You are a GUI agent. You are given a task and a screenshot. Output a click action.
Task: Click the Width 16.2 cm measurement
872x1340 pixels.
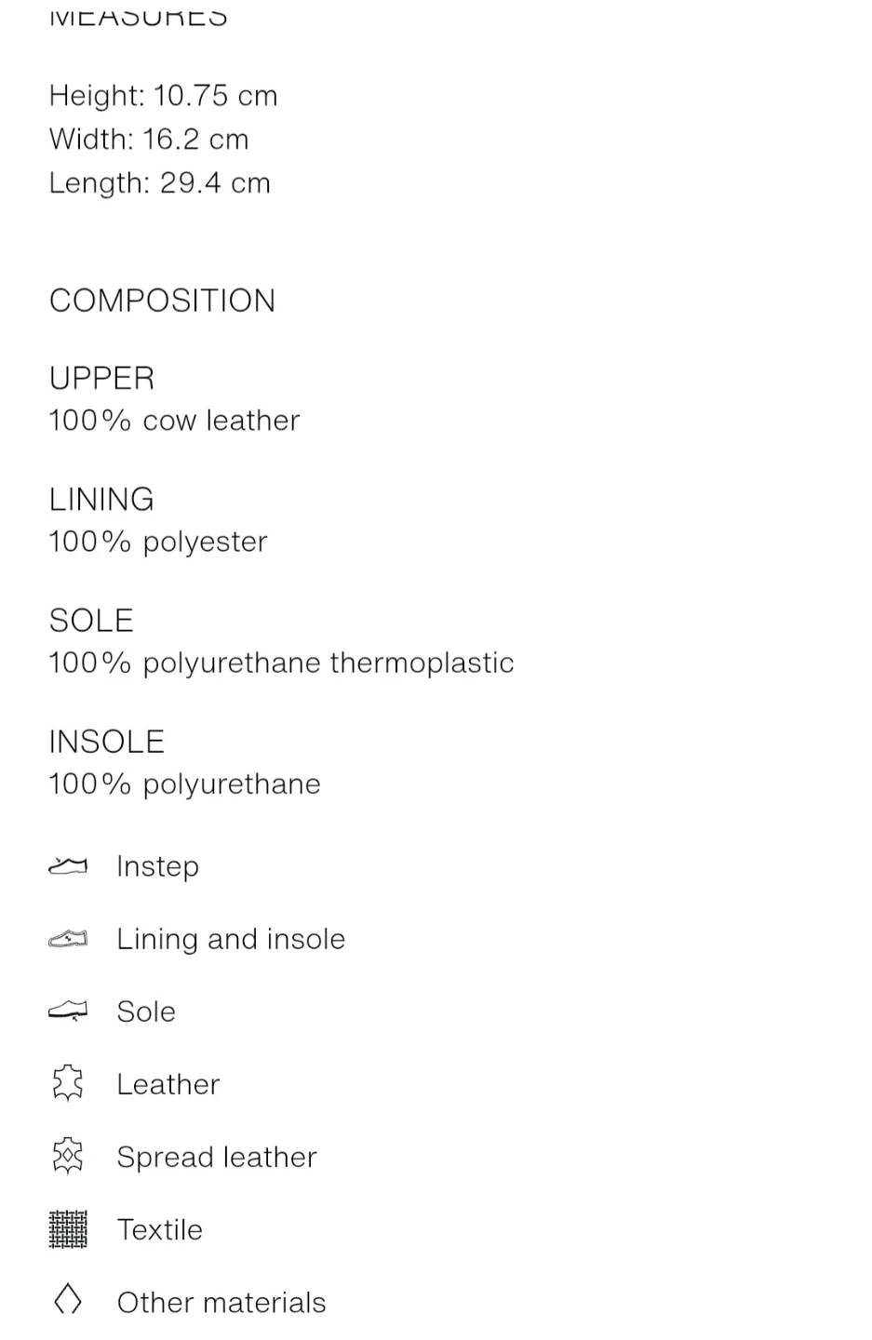pos(149,140)
